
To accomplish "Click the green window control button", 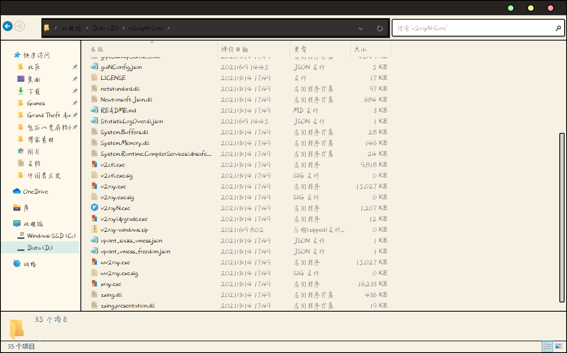I will [x=511, y=8].
